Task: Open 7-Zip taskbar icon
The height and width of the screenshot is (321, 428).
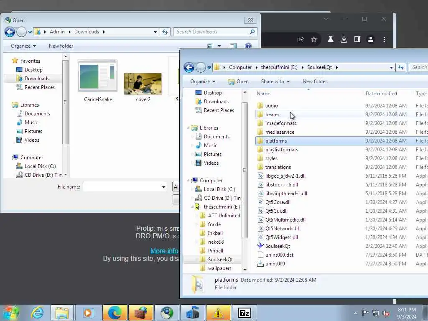Action: coord(244,313)
